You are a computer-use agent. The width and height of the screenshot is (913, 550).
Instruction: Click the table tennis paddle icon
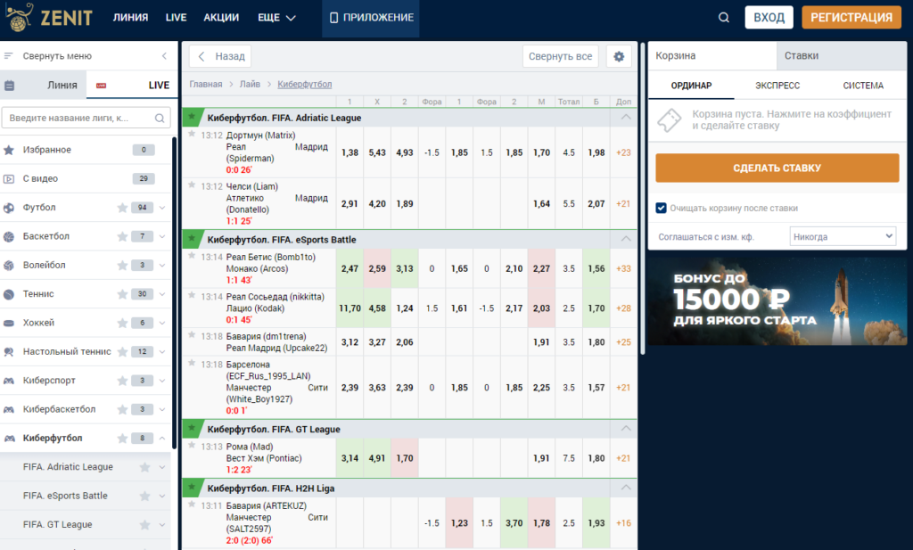point(9,351)
